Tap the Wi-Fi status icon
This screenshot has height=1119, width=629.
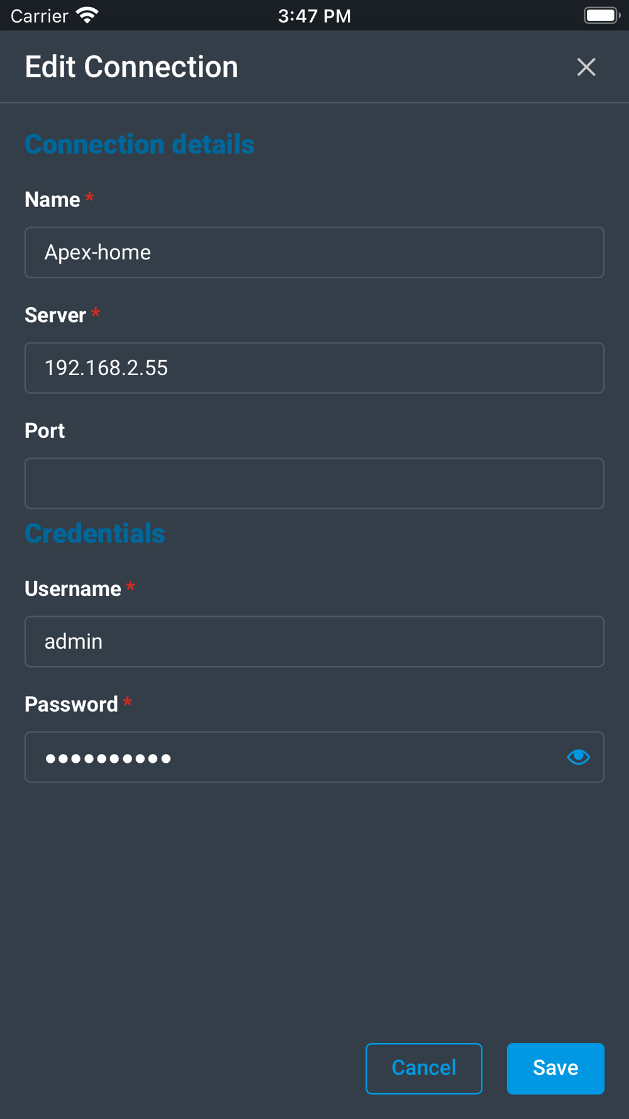pos(87,15)
